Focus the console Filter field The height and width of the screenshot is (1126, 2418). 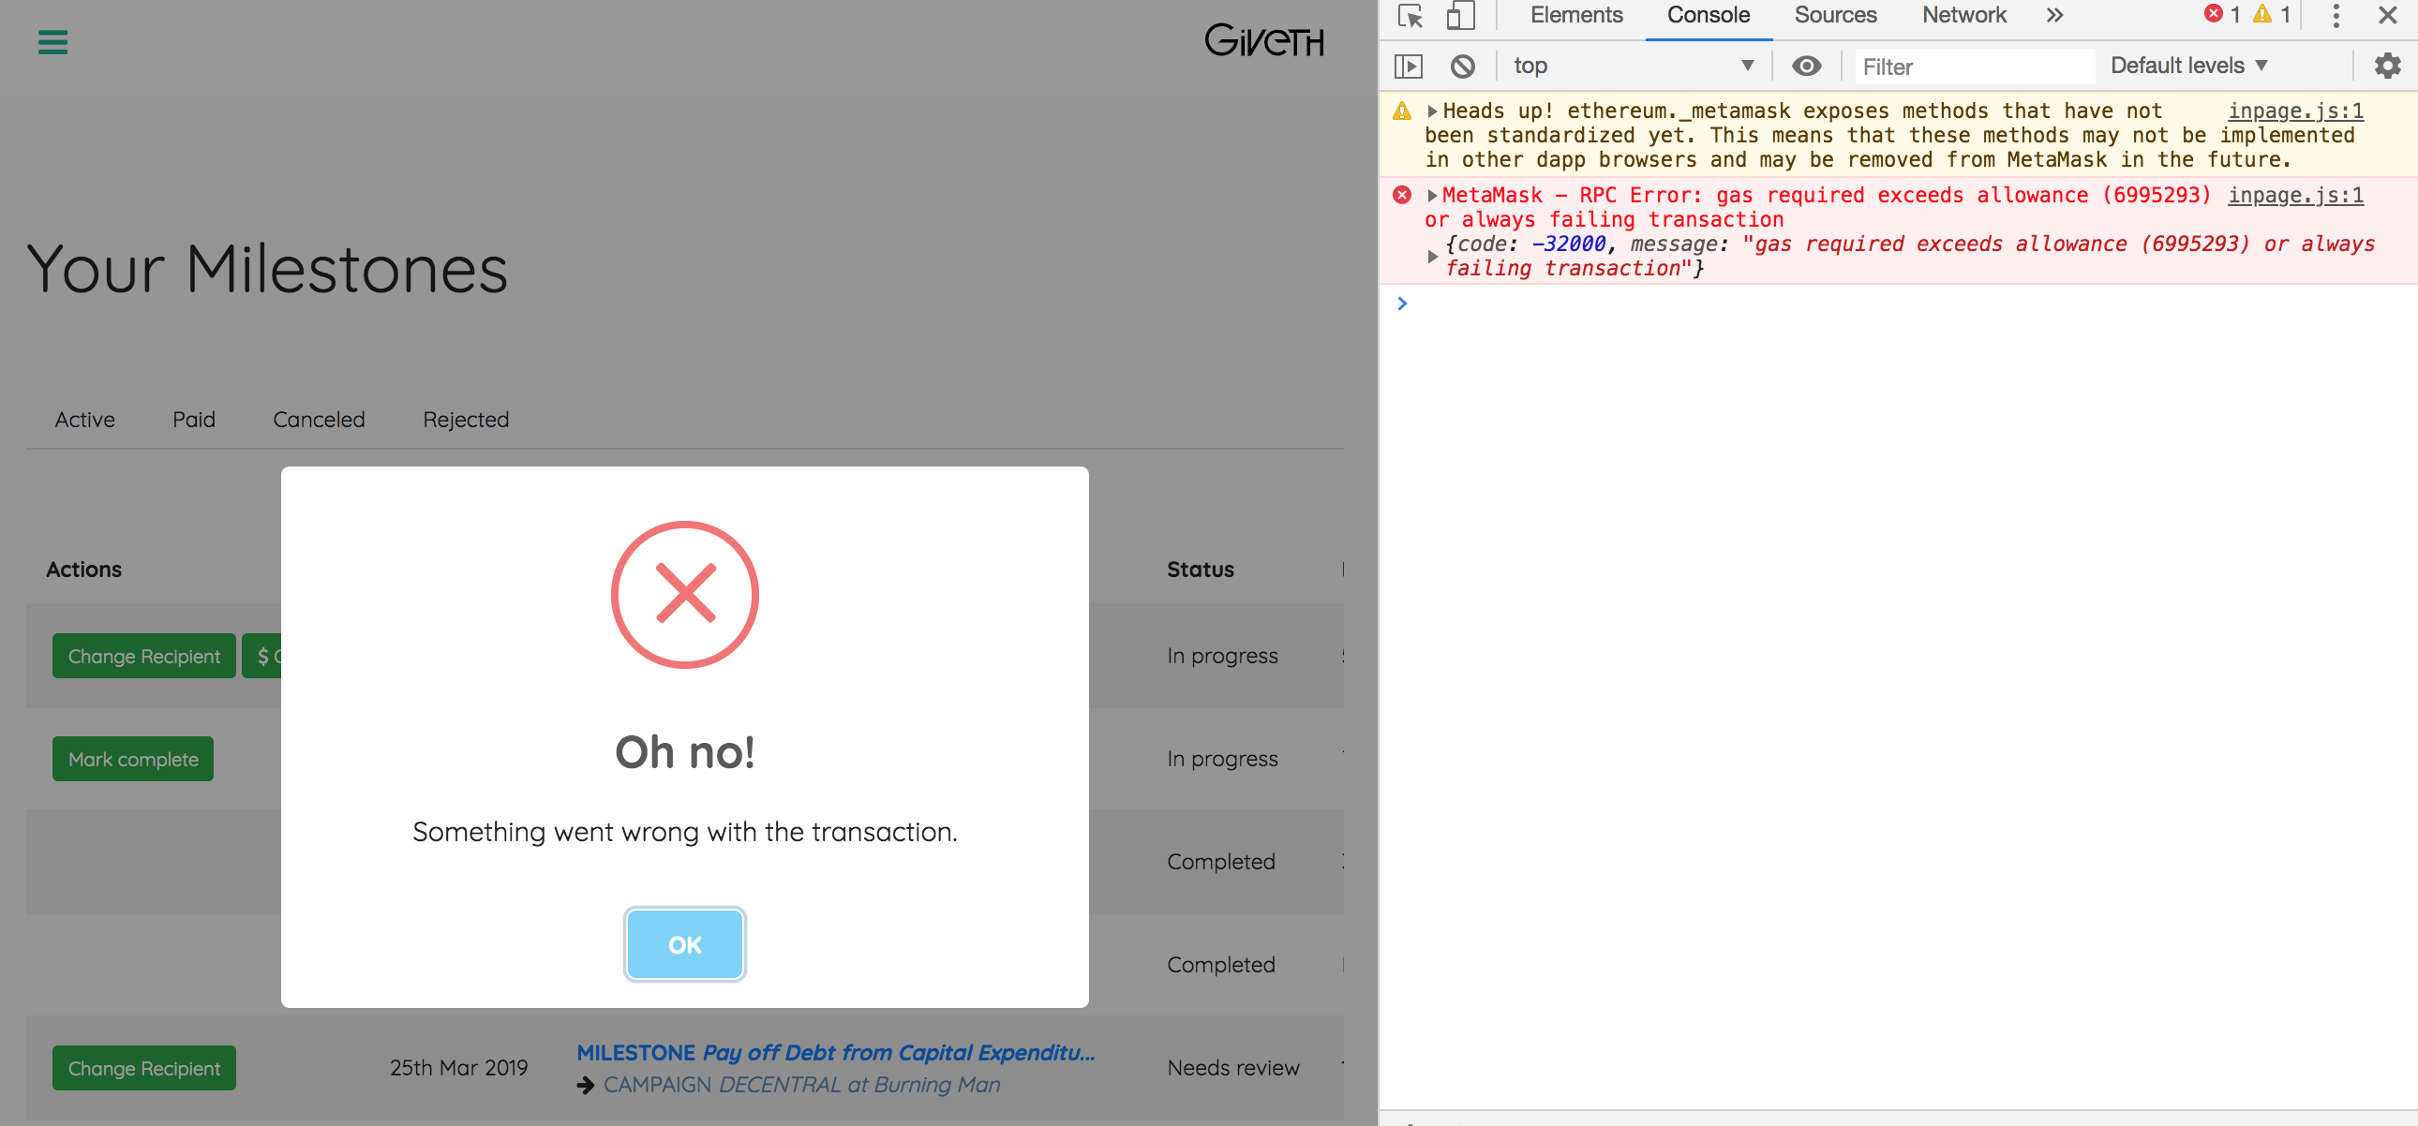pos(1974,67)
